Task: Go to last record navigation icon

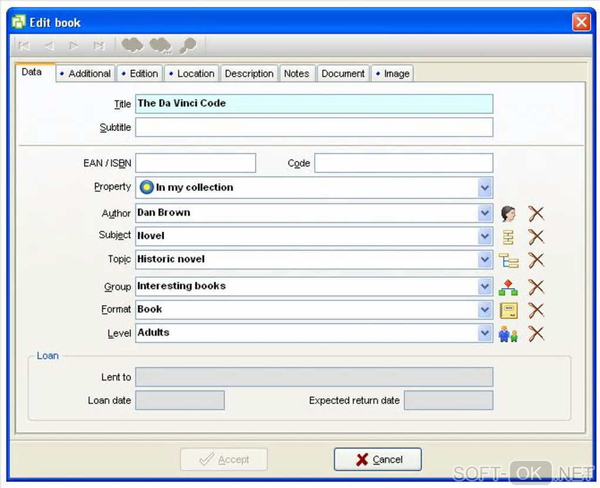Action: (x=99, y=46)
